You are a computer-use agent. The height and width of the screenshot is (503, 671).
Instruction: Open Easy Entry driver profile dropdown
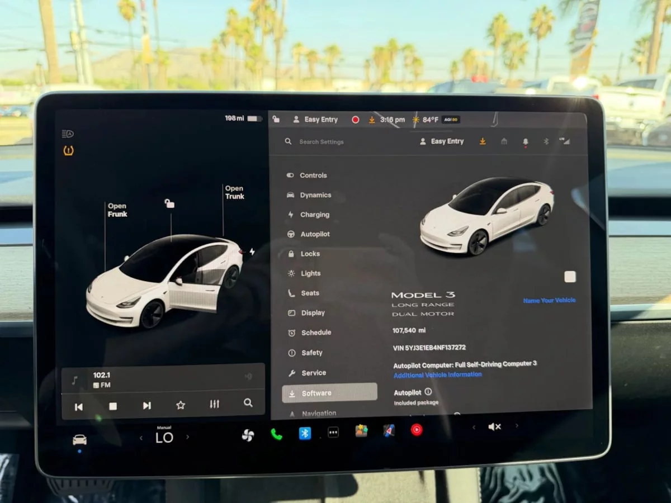pyautogui.click(x=442, y=141)
